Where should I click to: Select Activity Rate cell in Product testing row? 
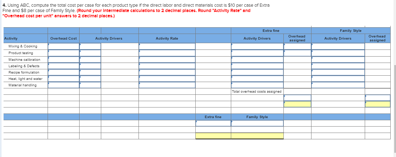tap(167, 53)
